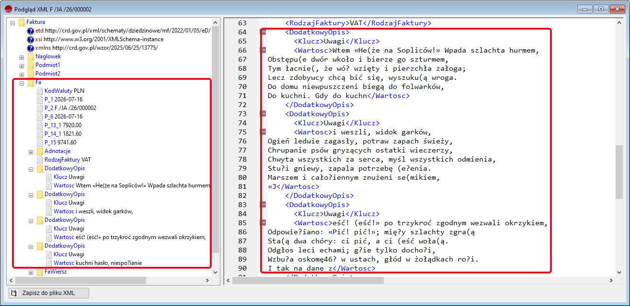Click the question-mark icon beside xsi namespace
Screen dimensions: 630x306
click(31, 39)
